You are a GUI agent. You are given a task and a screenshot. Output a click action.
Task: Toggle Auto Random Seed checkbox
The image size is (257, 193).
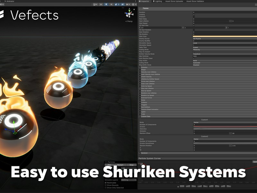[x=194, y=58]
